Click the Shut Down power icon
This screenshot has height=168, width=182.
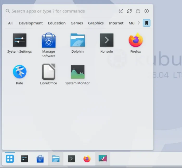click(x=138, y=11)
